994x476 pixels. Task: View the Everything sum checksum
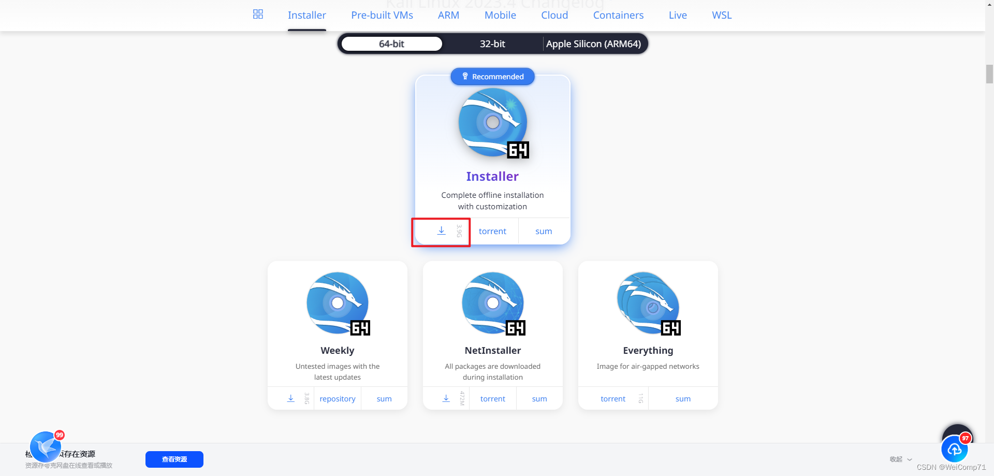click(683, 399)
